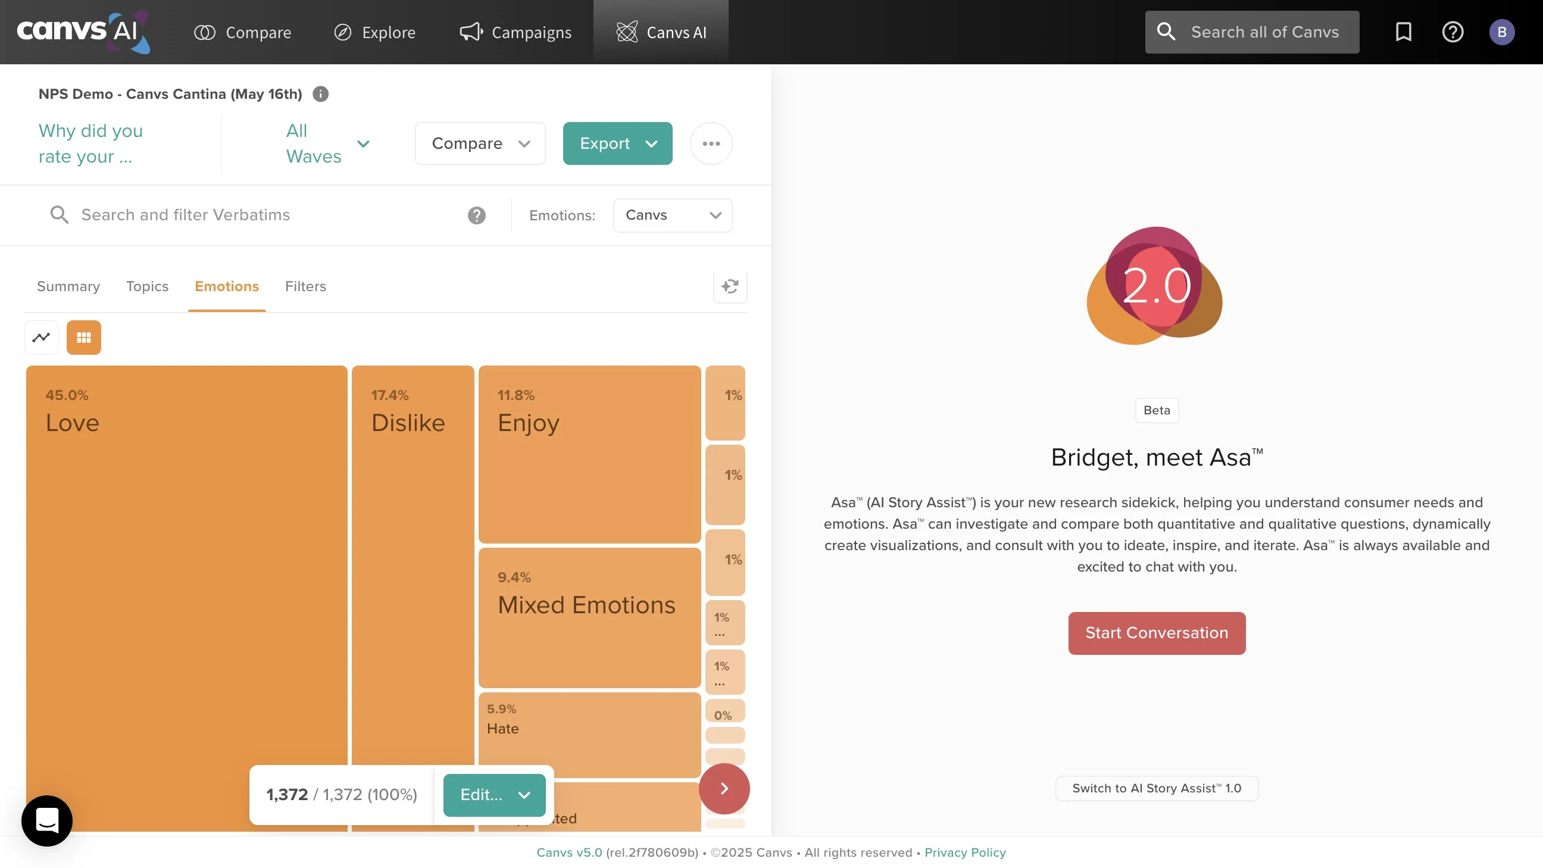The image size is (1543, 868).
Task: Expand the All Waves dropdown
Action: click(327, 143)
